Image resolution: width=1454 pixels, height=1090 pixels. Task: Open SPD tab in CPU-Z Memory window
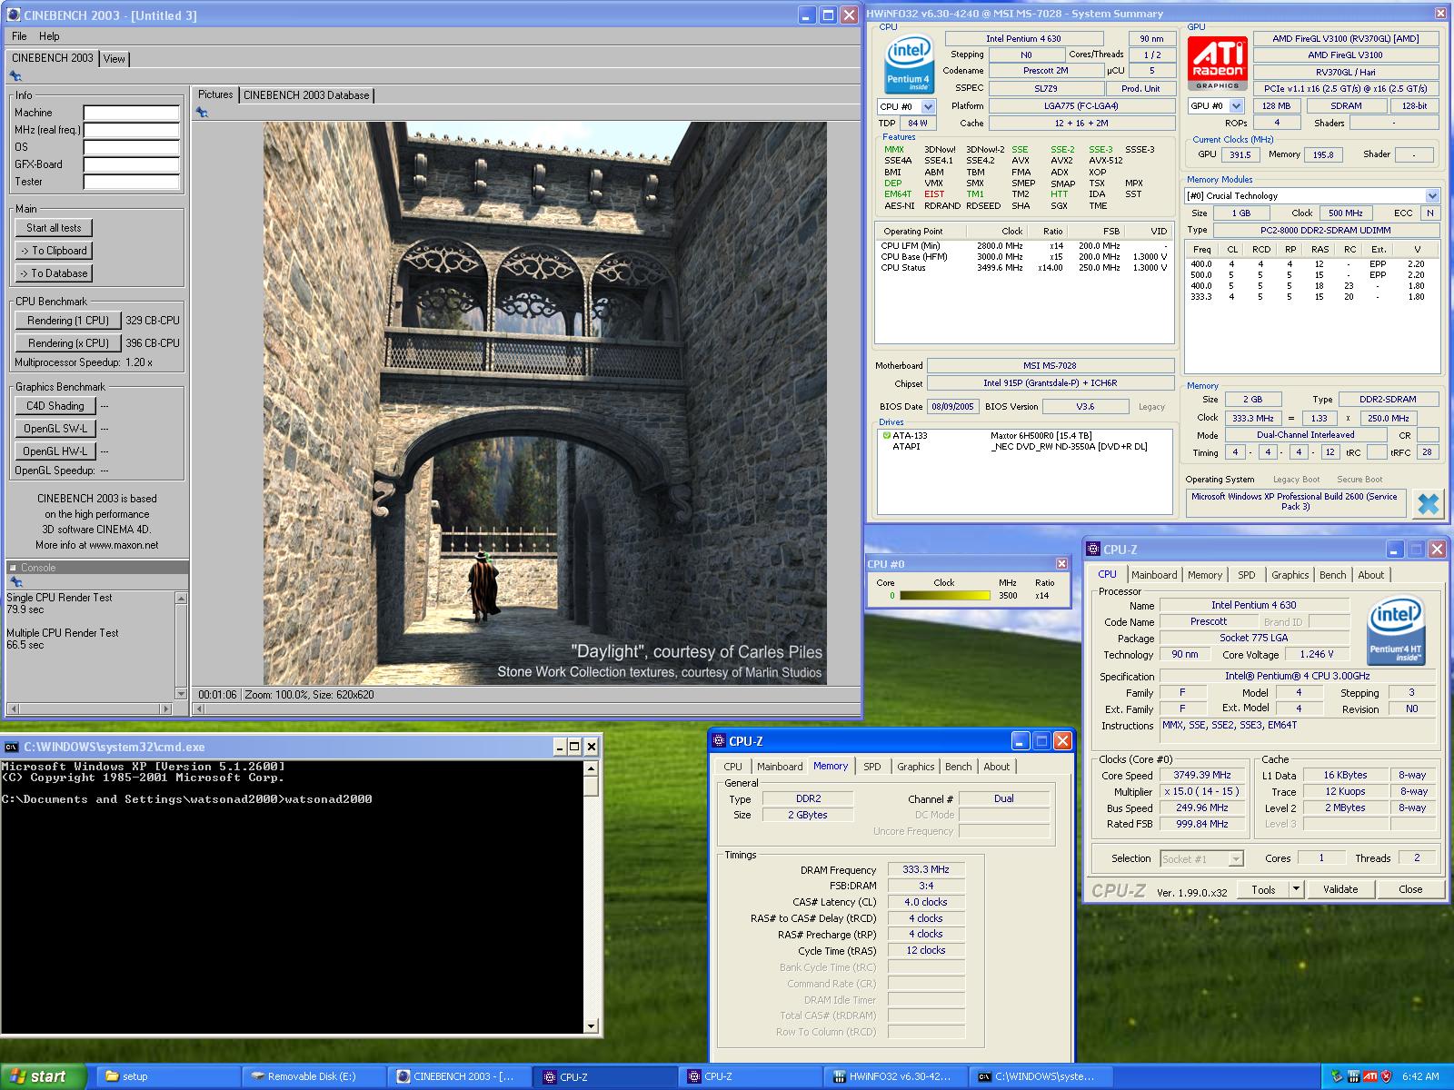coord(872,767)
